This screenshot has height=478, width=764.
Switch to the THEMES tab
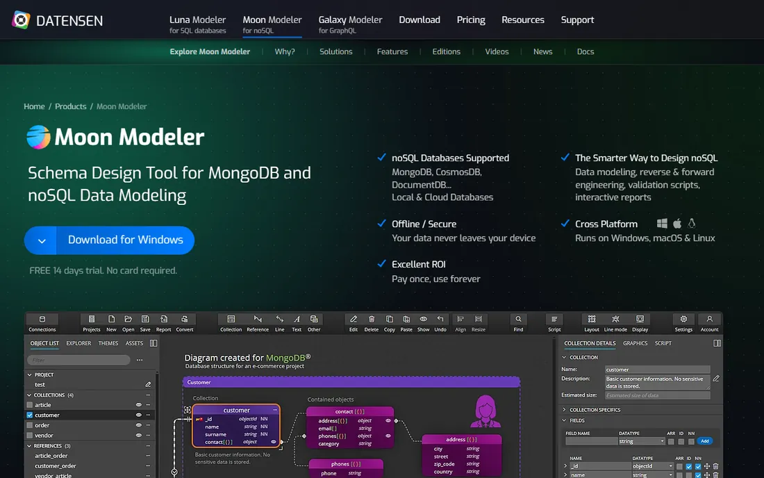[108, 343]
